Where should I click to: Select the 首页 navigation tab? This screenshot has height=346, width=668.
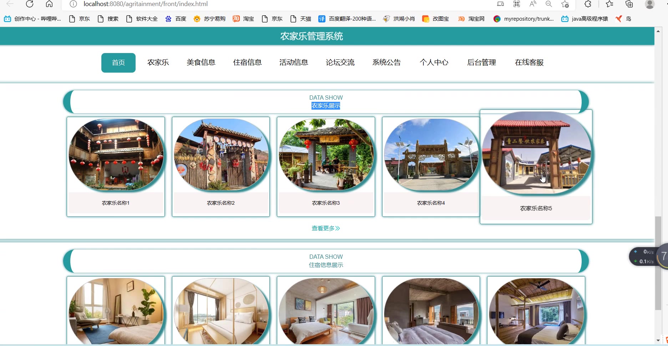coord(118,63)
